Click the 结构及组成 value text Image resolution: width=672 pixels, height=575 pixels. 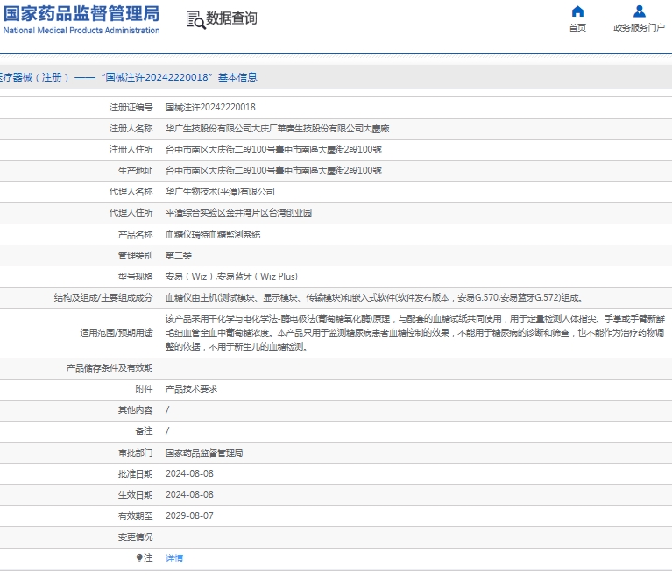coord(374,297)
